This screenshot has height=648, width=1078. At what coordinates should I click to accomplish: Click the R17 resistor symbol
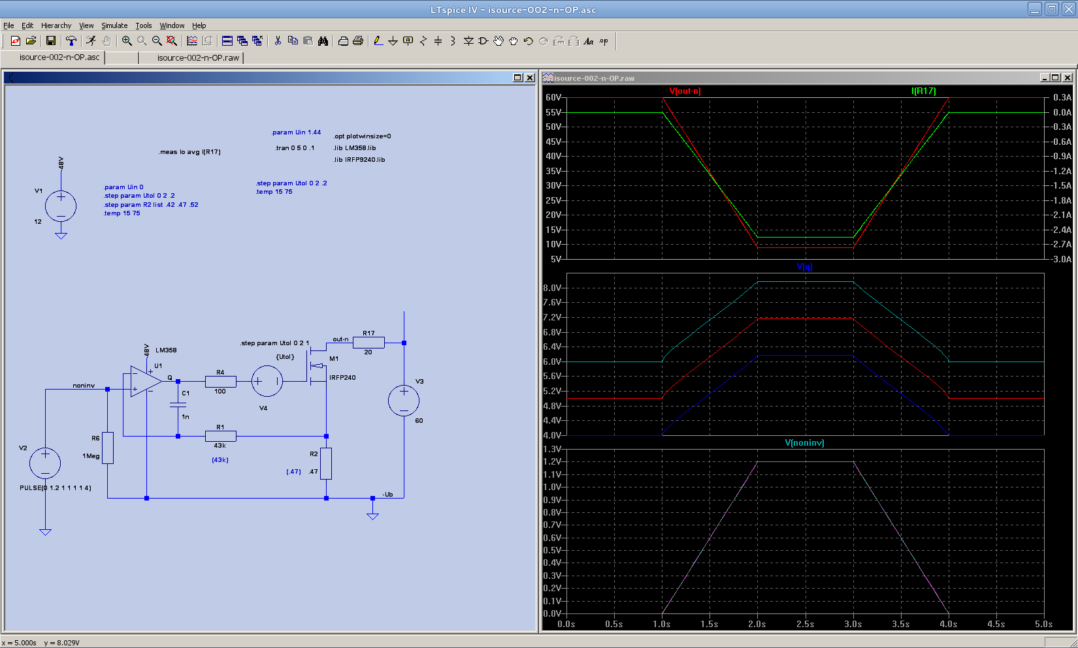pyautogui.click(x=368, y=343)
